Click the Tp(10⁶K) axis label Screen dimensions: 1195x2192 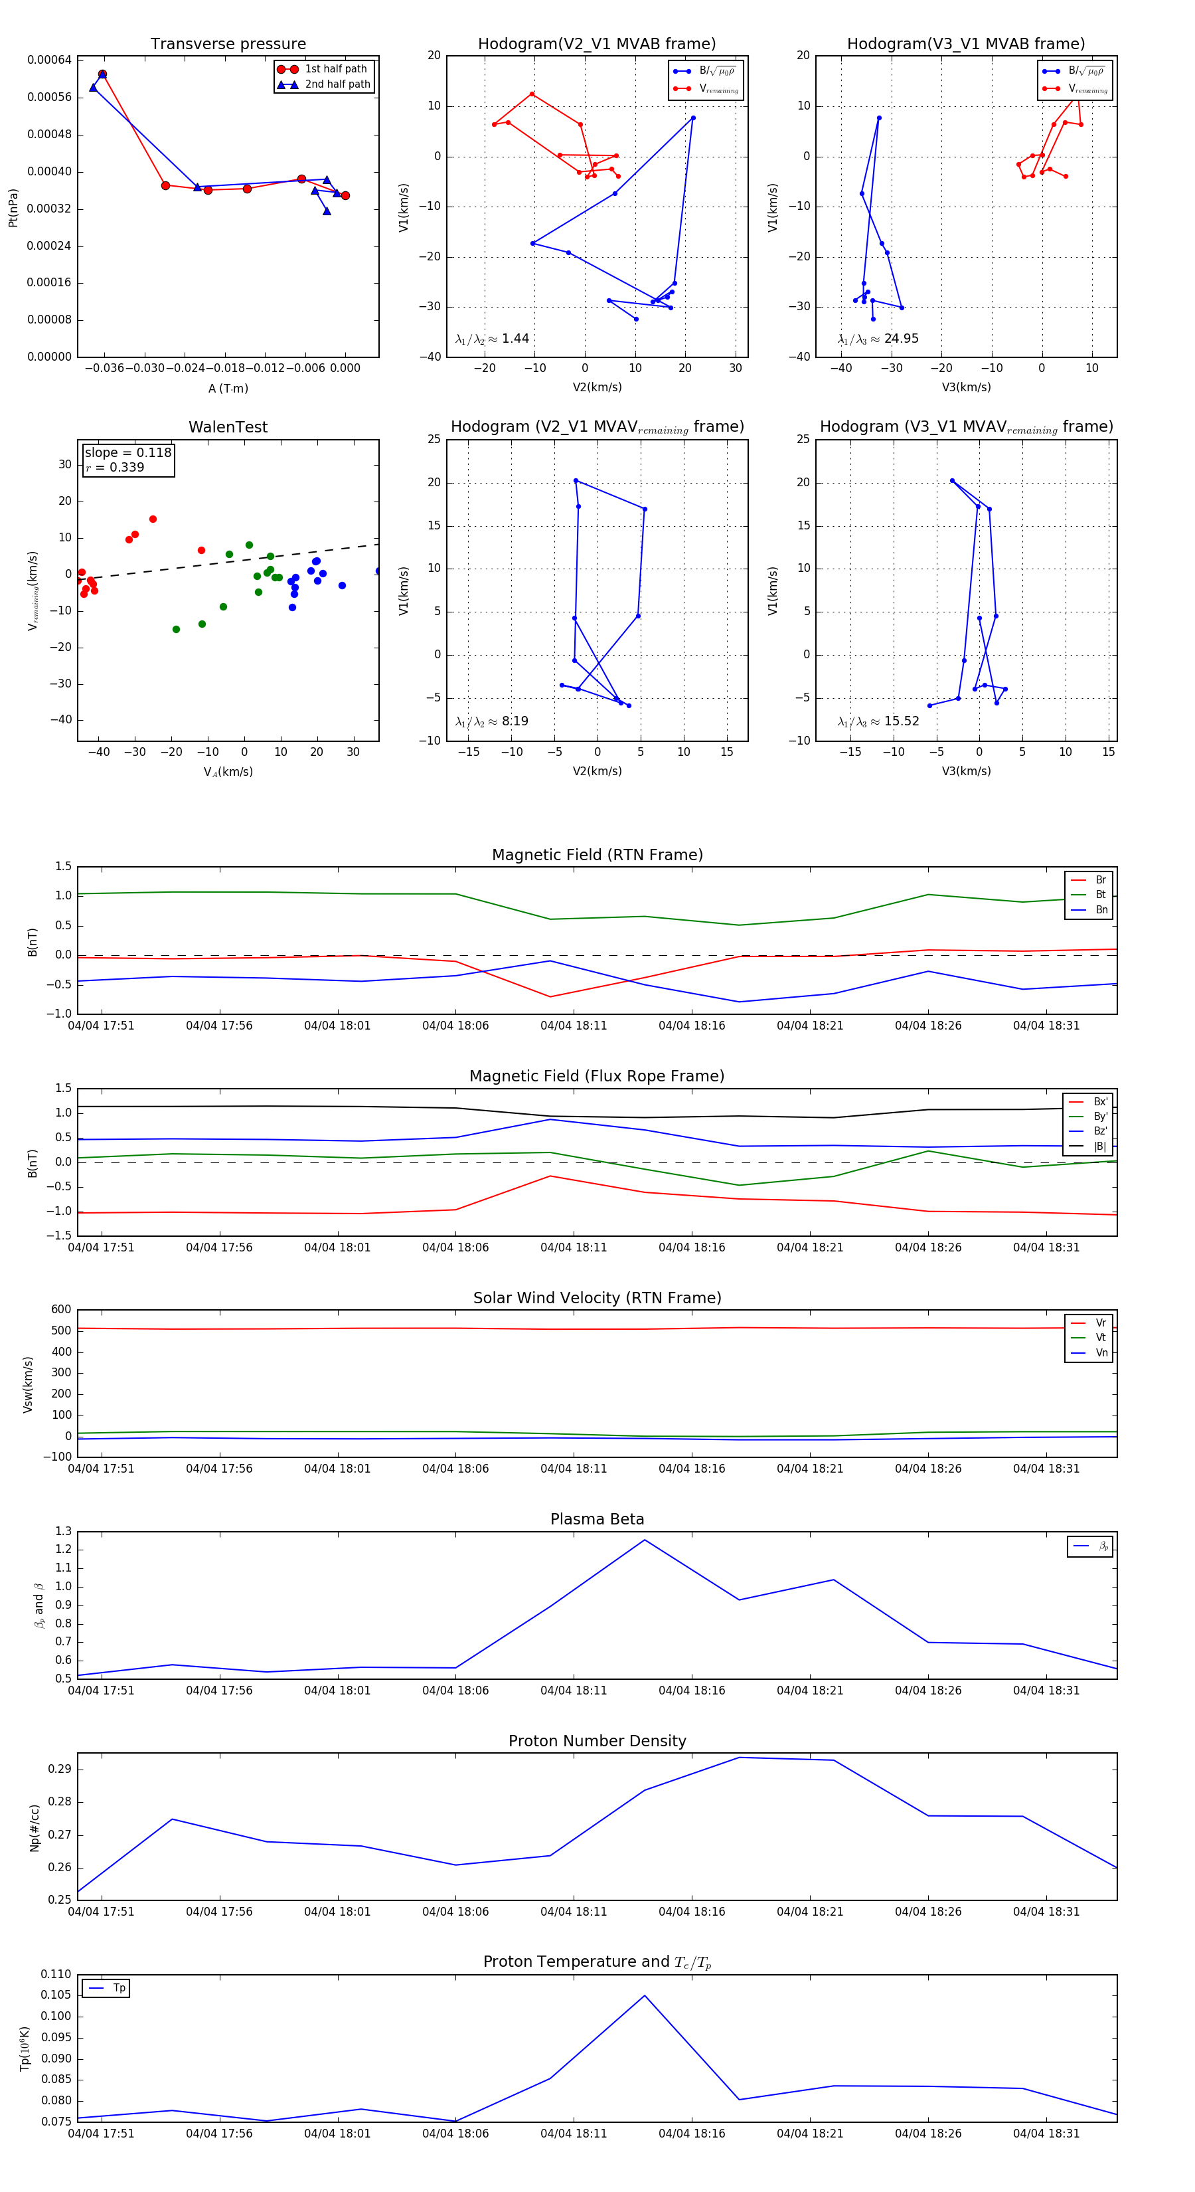[25, 2049]
